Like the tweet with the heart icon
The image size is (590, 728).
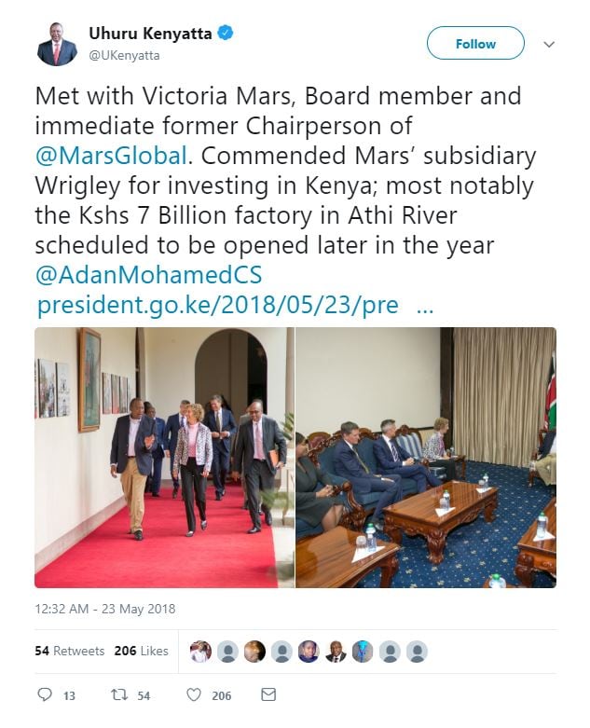coord(194,695)
